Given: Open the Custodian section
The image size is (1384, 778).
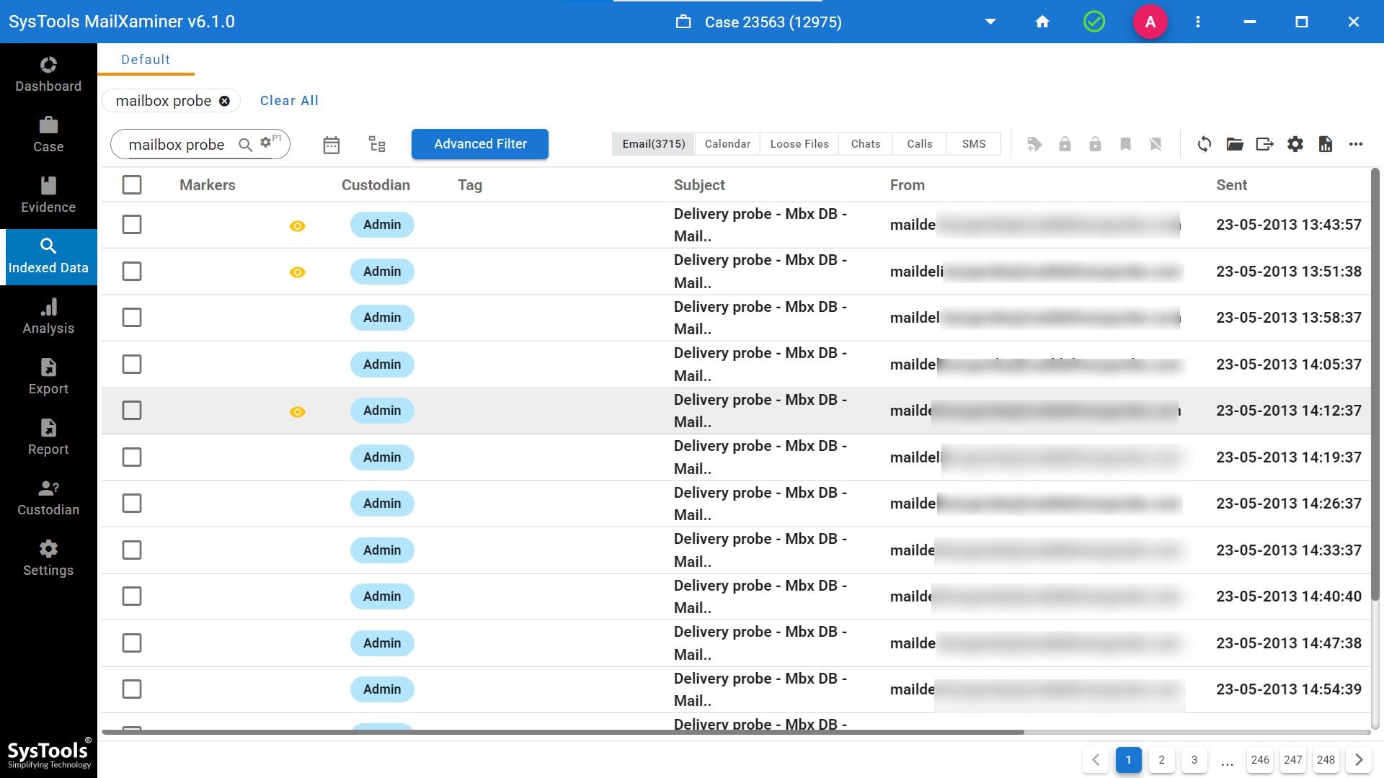Looking at the screenshot, I should tap(48, 498).
